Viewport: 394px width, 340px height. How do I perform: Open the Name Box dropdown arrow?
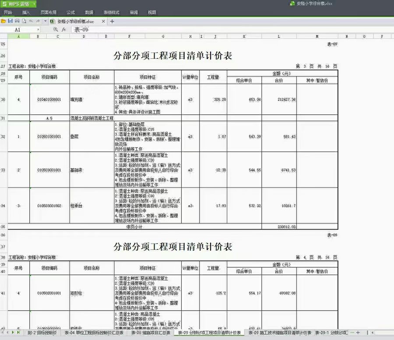tap(38, 30)
